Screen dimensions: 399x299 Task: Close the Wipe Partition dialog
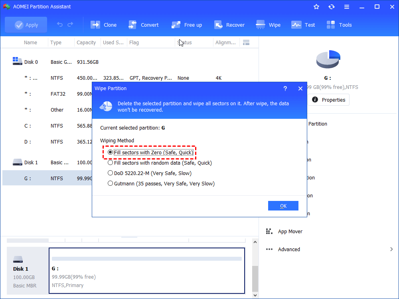[300, 89]
